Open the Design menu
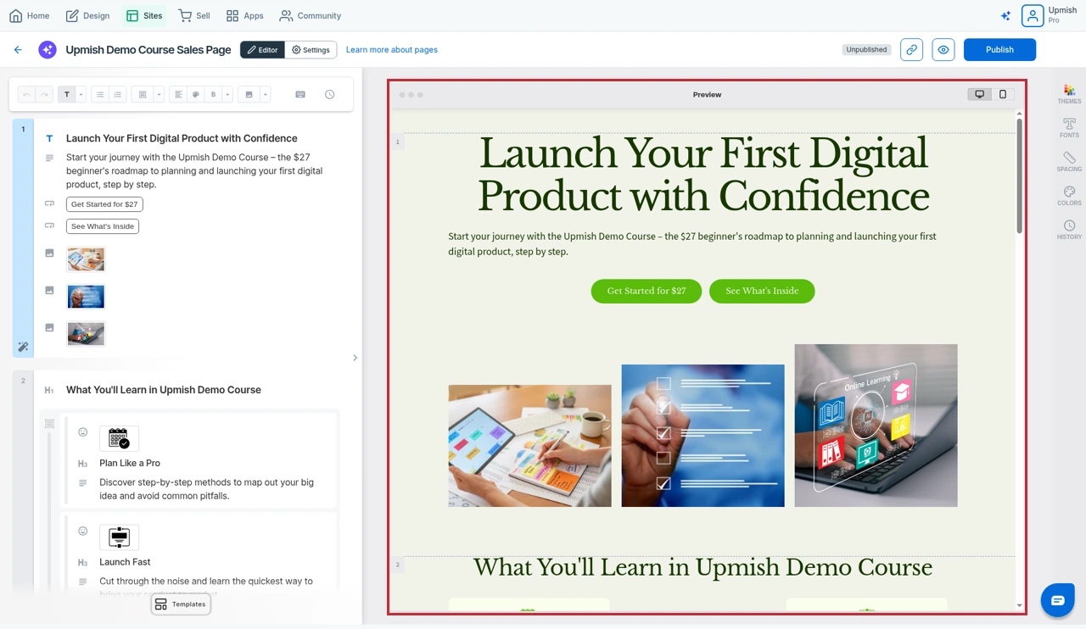The height and width of the screenshot is (629, 1086). 87,15
